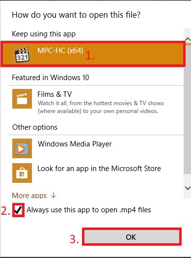Select the MPC-HC (x64) app label

(x=60, y=51)
